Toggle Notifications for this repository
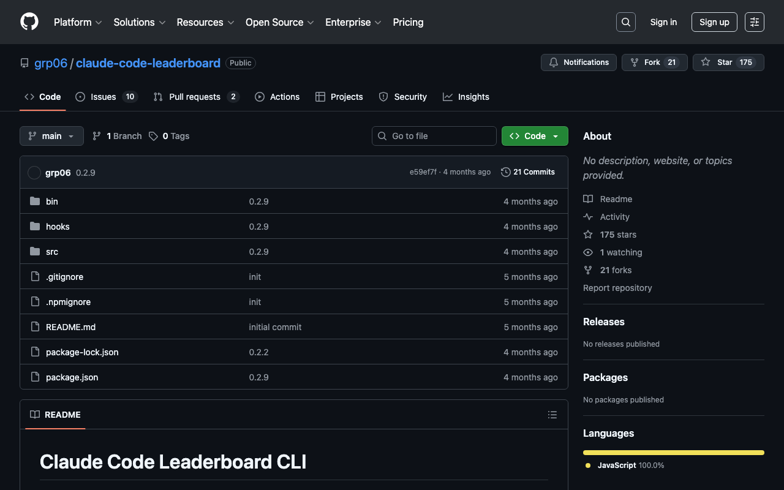 [x=579, y=62]
